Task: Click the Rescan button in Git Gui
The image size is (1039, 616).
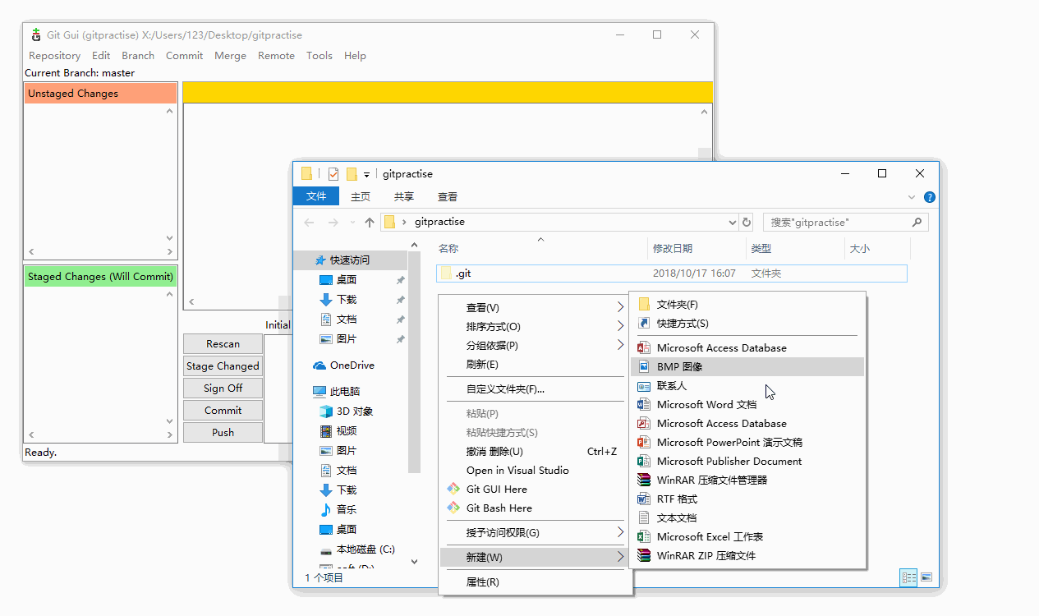Action: tap(223, 343)
